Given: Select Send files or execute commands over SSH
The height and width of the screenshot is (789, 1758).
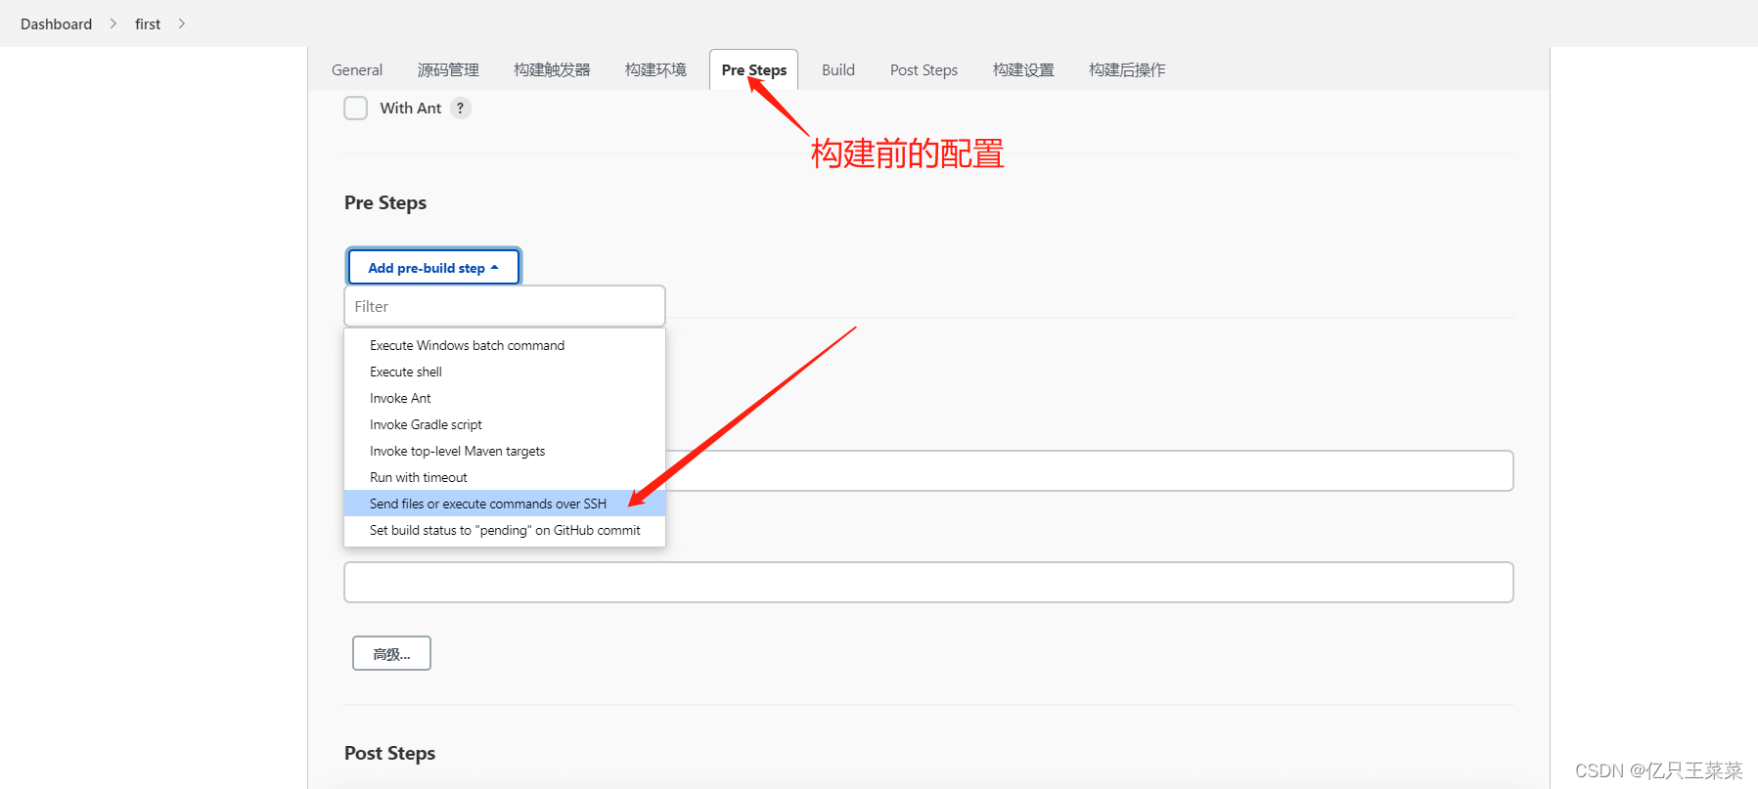Looking at the screenshot, I should 505,504.
